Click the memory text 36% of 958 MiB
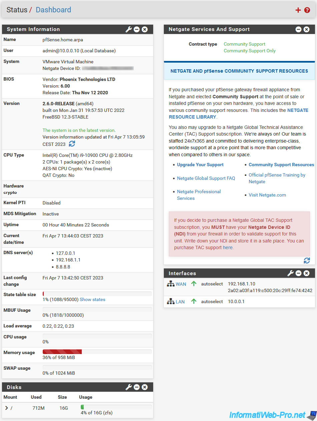 click(59, 357)
